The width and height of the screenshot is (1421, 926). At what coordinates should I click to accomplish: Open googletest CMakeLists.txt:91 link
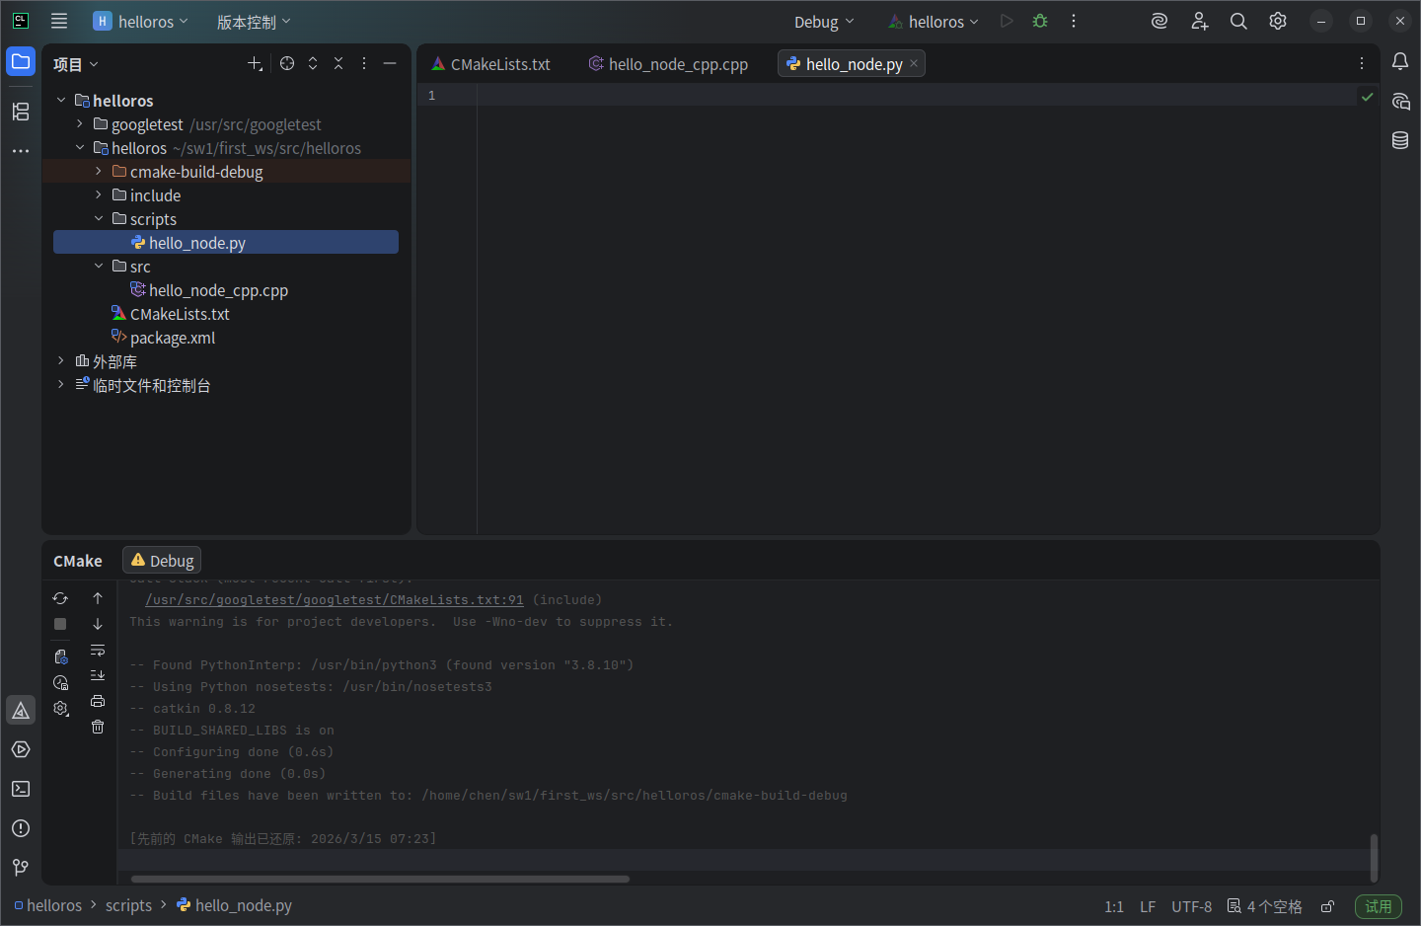click(x=335, y=600)
